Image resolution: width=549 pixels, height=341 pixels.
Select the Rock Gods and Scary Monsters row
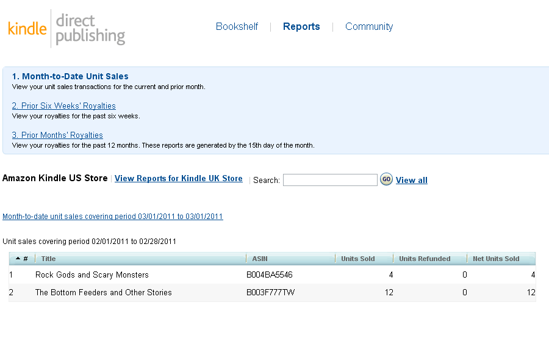tap(92, 275)
